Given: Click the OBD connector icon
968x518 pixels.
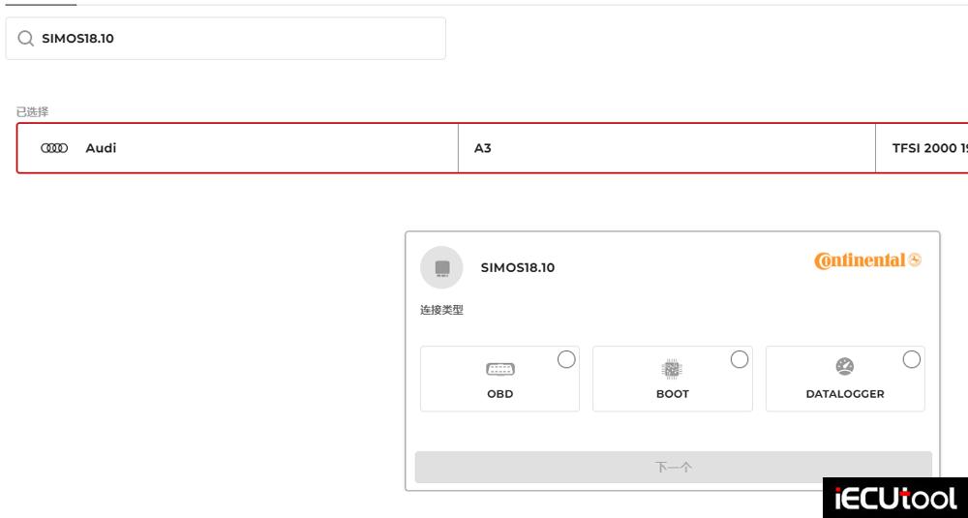Looking at the screenshot, I should pos(499,369).
